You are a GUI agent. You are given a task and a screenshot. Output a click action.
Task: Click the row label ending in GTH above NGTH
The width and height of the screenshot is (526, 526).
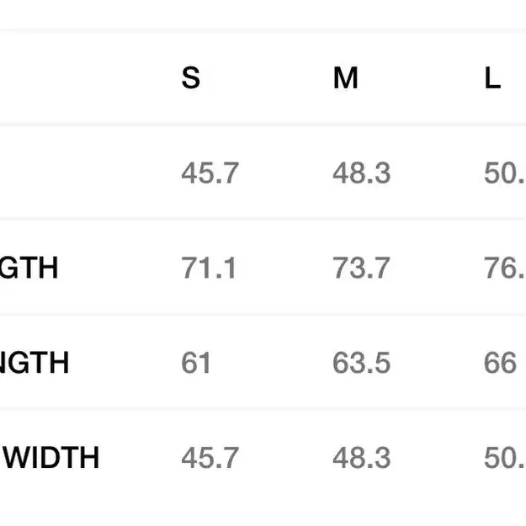(x=29, y=268)
